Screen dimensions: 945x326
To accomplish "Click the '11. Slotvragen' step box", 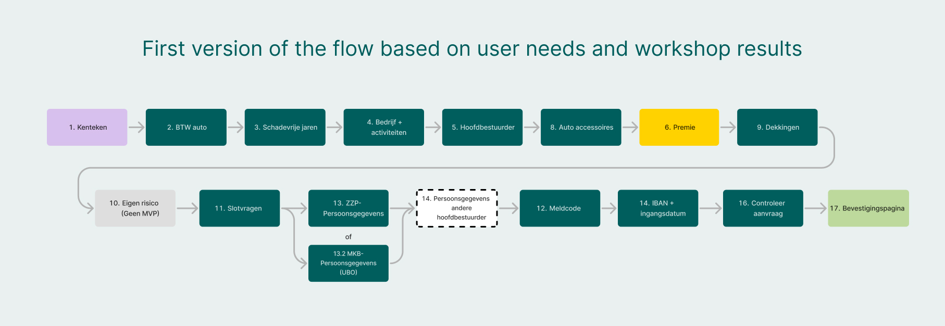I will pyautogui.click(x=240, y=208).
